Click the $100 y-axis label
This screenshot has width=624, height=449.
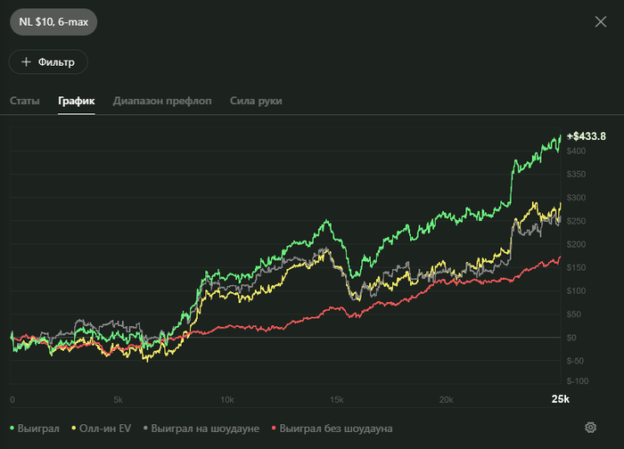point(576,291)
